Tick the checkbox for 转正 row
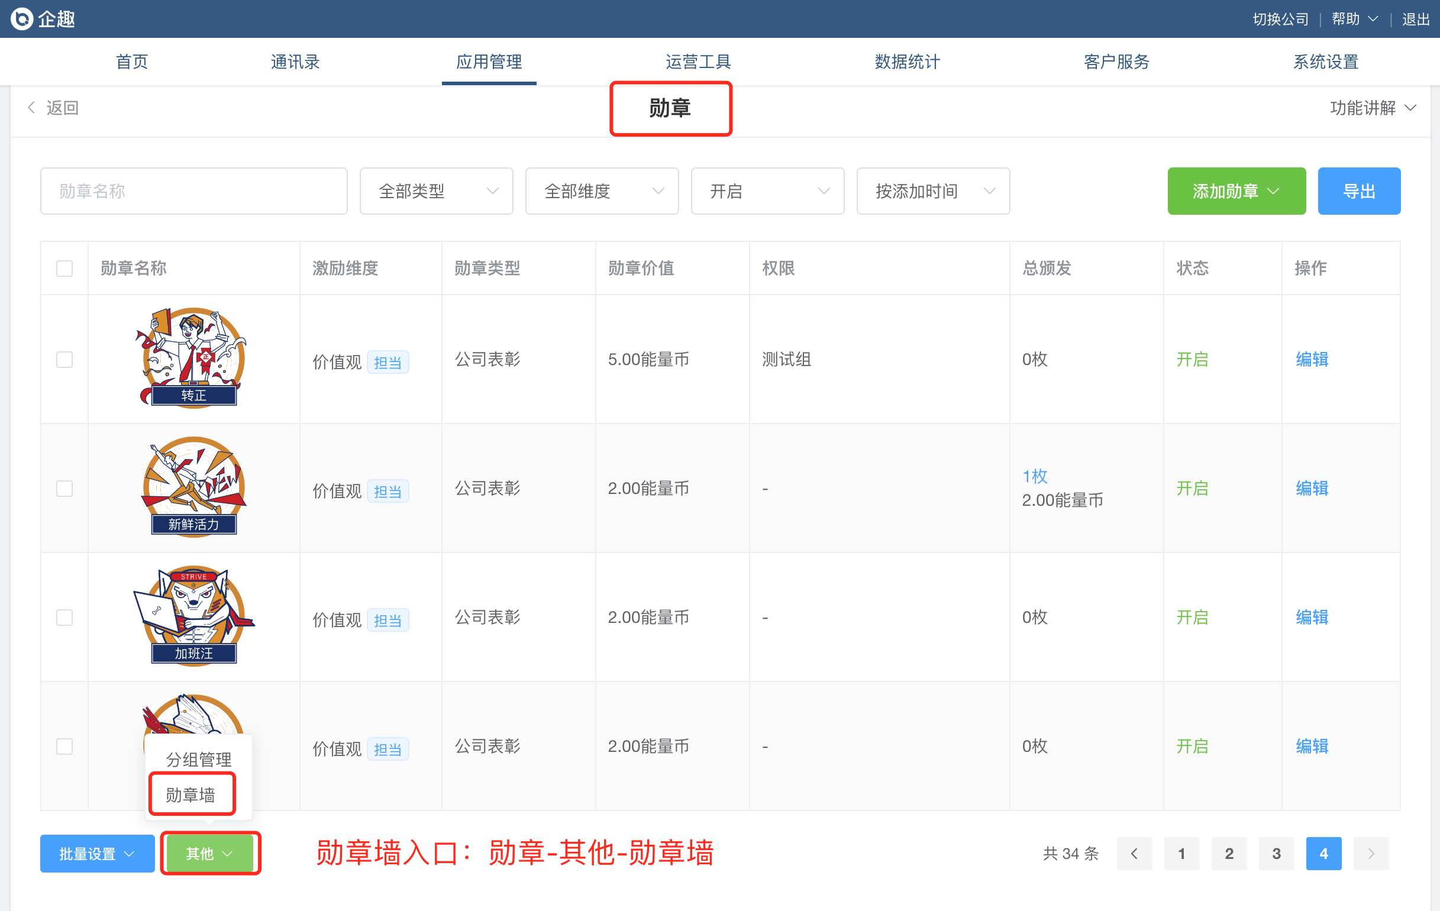 [x=64, y=359]
